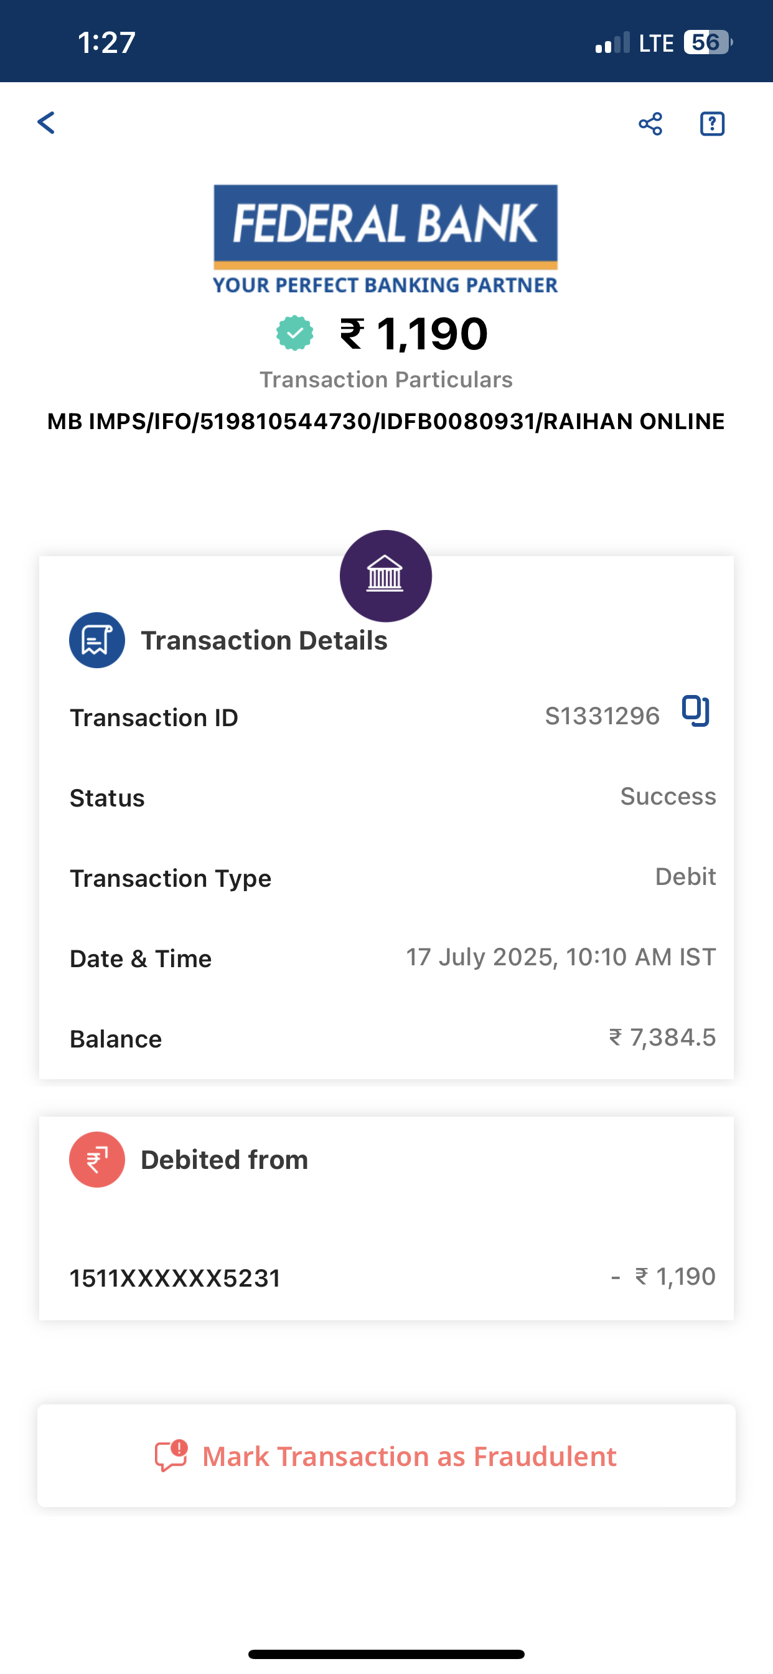
Task: Tap the Balance value ₹ 7,384.5
Action: tap(662, 1038)
